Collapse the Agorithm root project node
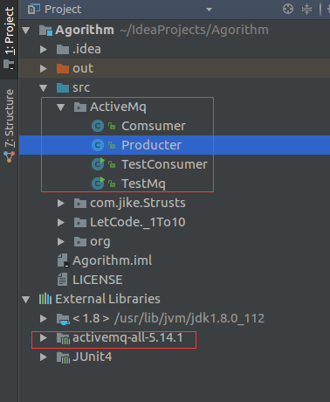Image resolution: width=330 pixels, height=402 pixels. 26,30
